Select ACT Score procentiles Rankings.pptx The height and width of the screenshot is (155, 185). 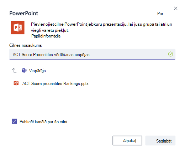(55, 84)
